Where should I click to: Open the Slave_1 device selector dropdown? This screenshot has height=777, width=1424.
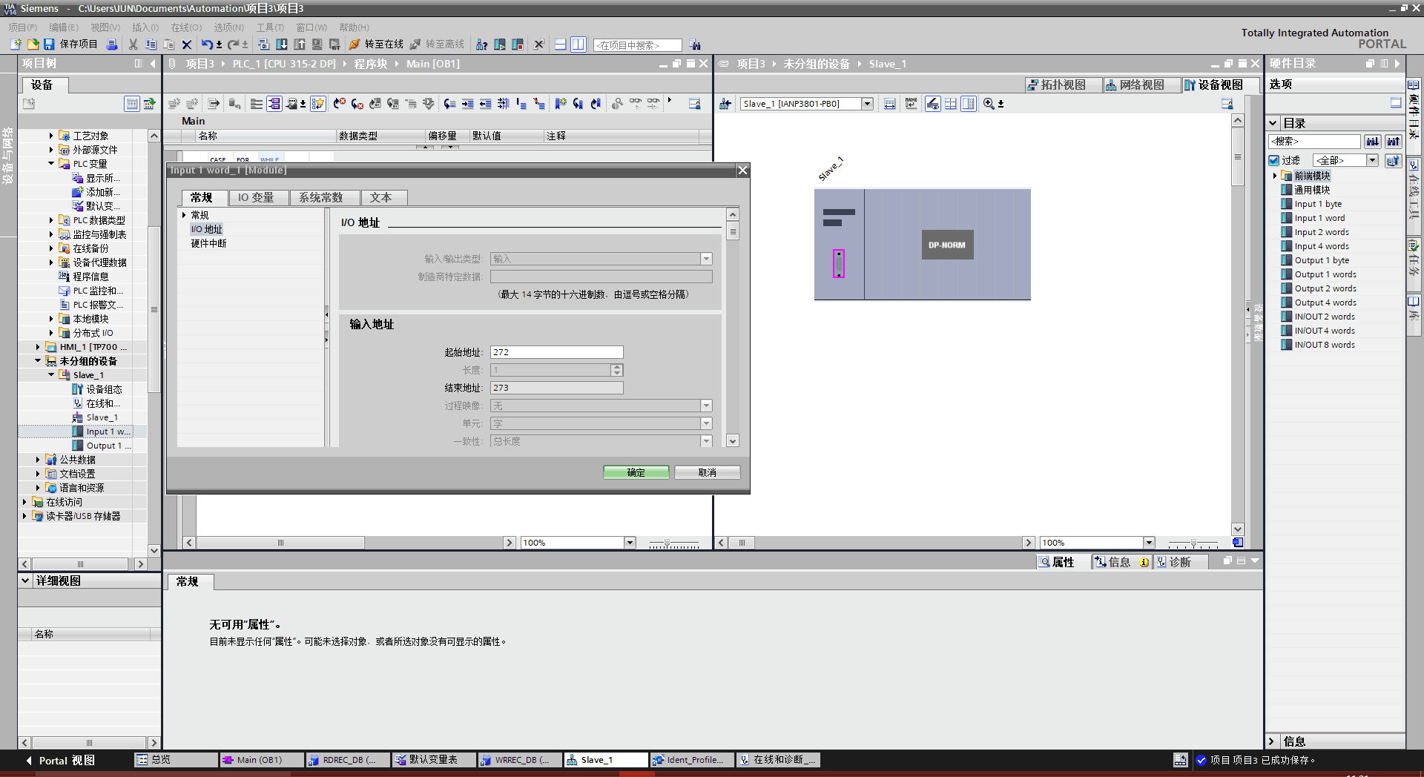[867, 104]
